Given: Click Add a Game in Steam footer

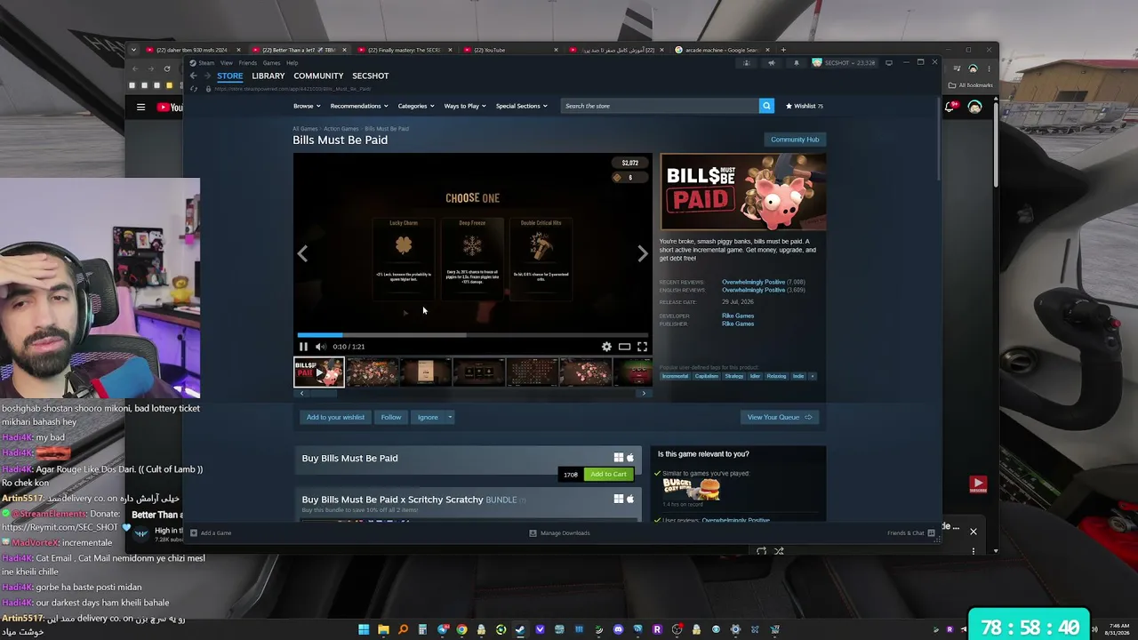Looking at the screenshot, I should click(x=211, y=533).
